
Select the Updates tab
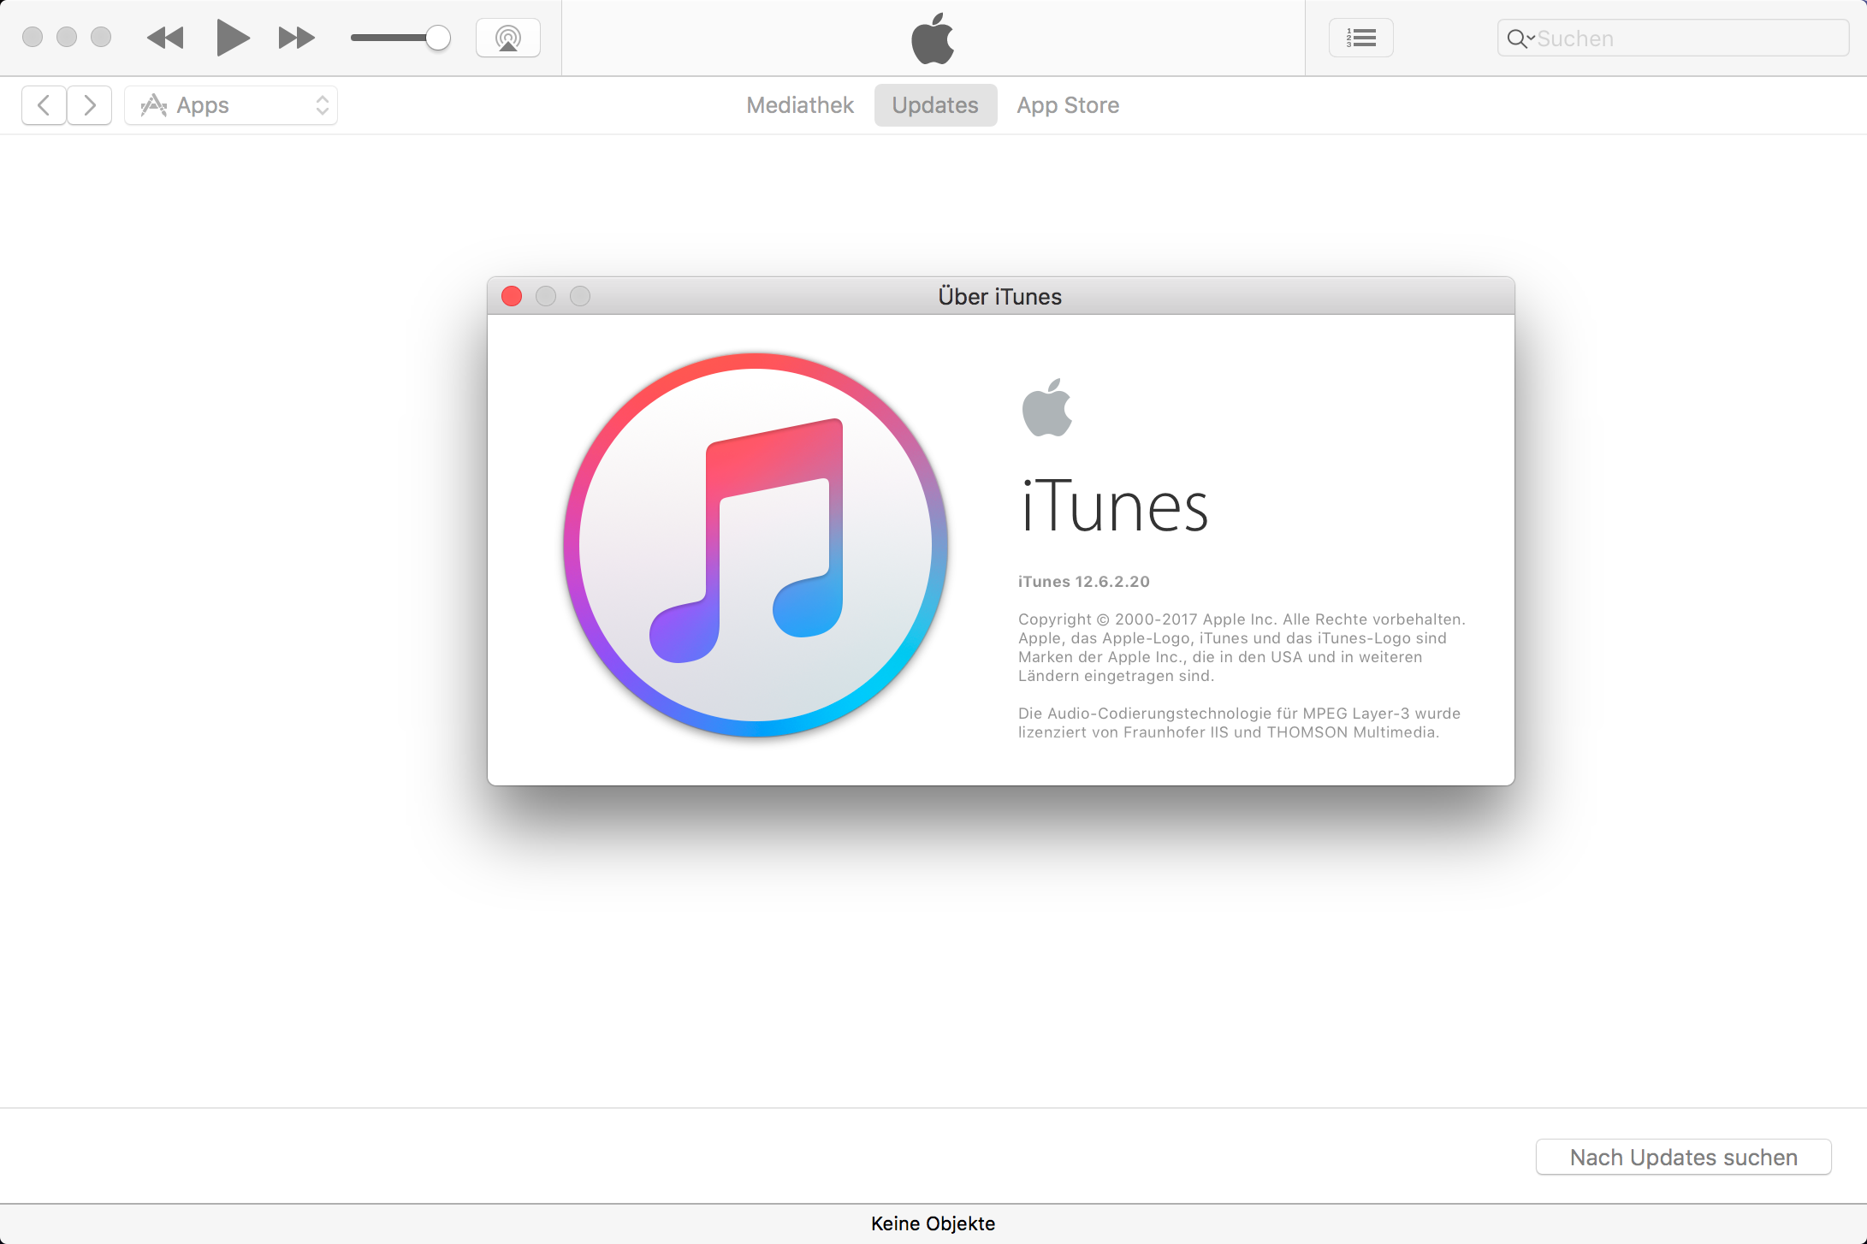[935, 105]
